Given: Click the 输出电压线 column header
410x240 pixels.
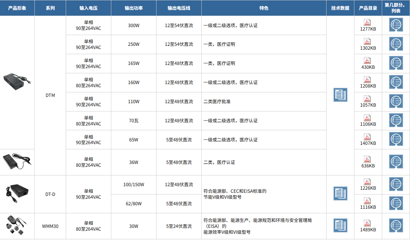Looking at the screenshot, I should (x=179, y=8).
